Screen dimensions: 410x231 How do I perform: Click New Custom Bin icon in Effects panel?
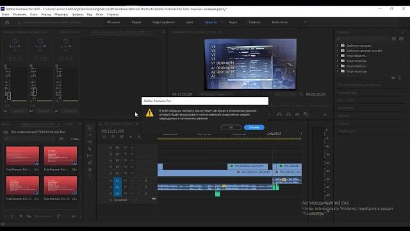(393, 78)
